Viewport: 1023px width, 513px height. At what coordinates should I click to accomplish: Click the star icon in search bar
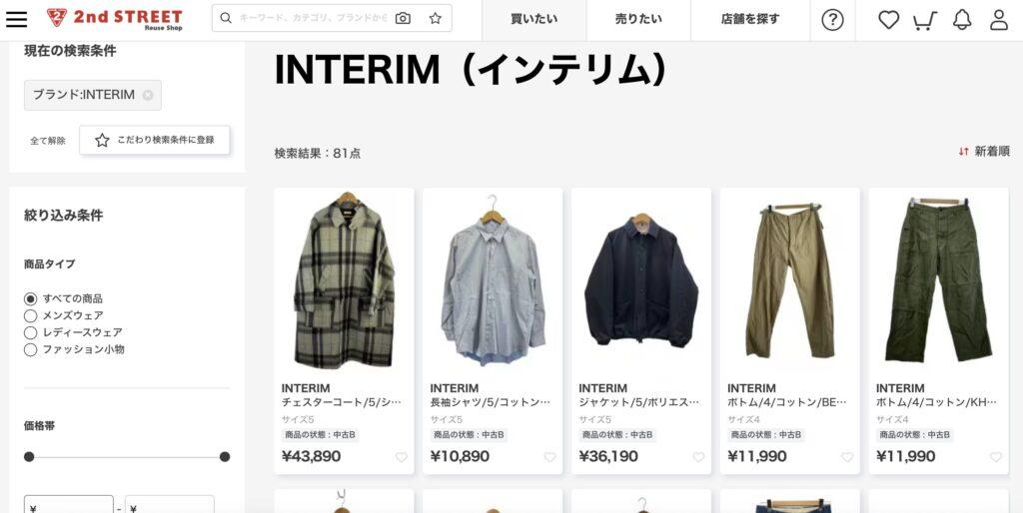click(x=436, y=18)
